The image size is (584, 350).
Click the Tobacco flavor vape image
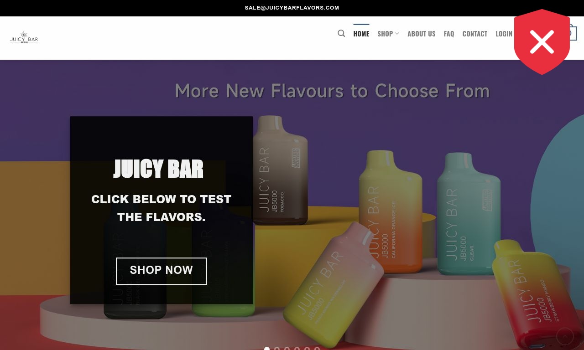click(280, 170)
